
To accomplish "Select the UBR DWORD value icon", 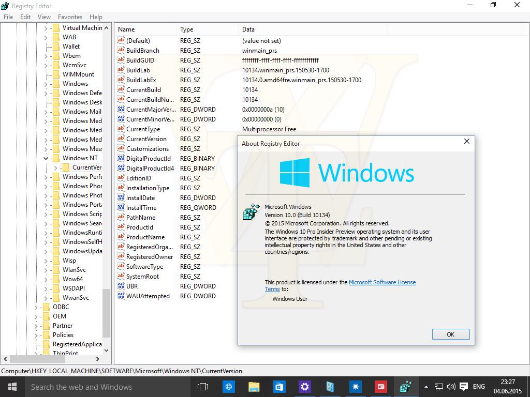I will click(x=121, y=286).
